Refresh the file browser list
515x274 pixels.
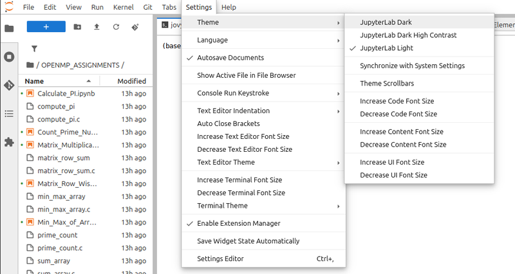(x=116, y=27)
